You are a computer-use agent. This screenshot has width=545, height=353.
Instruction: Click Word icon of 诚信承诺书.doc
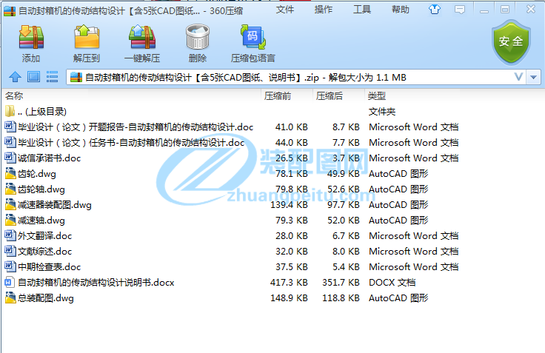click(x=10, y=158)
